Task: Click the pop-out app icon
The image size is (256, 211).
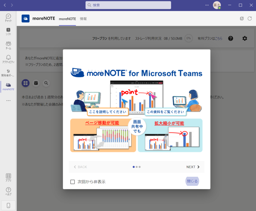Action: (x=242, y=19)
